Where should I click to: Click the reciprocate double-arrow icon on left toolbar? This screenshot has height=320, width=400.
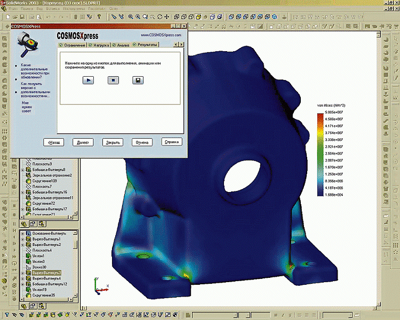(14, 270)
